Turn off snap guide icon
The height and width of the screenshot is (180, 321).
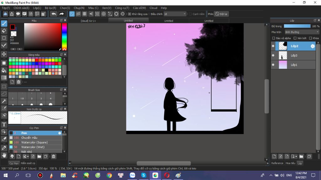pos(72,14)
